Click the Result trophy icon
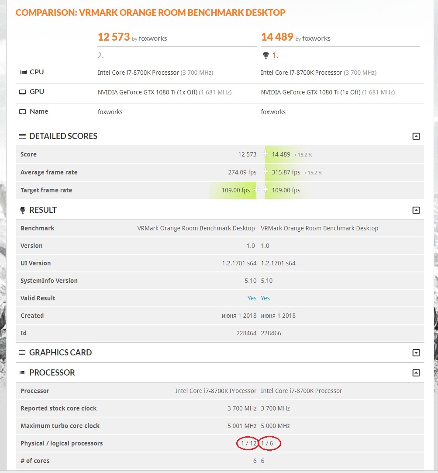438x473 pixels. coord(23,210)
